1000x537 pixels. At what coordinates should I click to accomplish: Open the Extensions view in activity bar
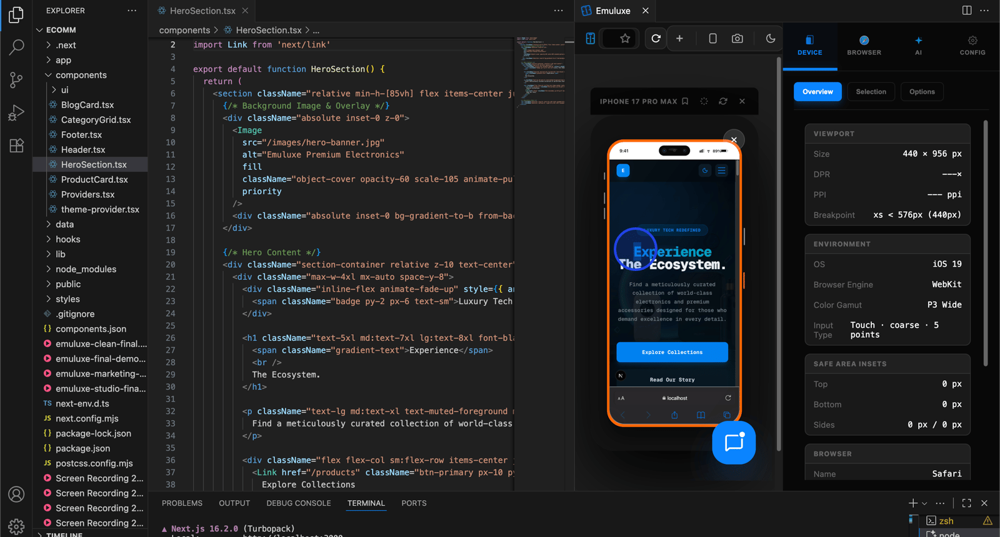pos(16,145)
